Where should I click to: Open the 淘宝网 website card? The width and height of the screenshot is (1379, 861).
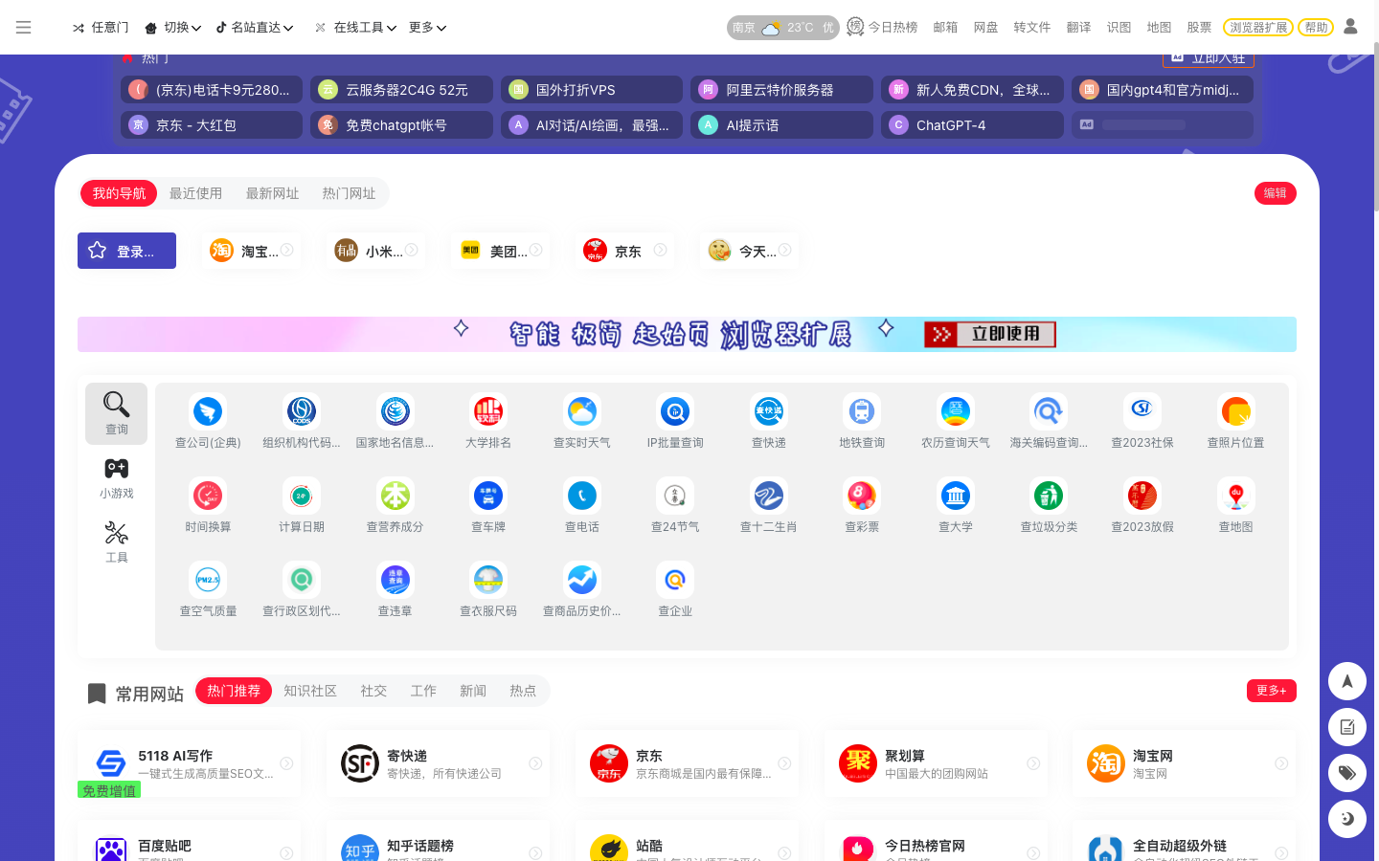click(x=1184, y=763)
